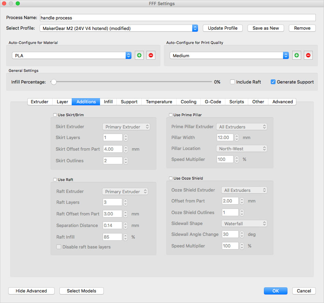Screen dimensions: 324x303
Task: Remove Medium print quality with red minus
Action: tap(308, 55)
